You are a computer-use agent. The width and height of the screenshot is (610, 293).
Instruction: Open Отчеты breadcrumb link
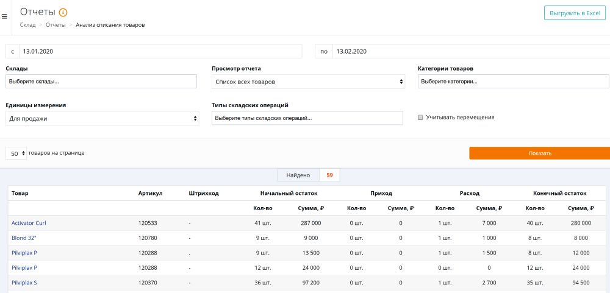tap(56, 25)
